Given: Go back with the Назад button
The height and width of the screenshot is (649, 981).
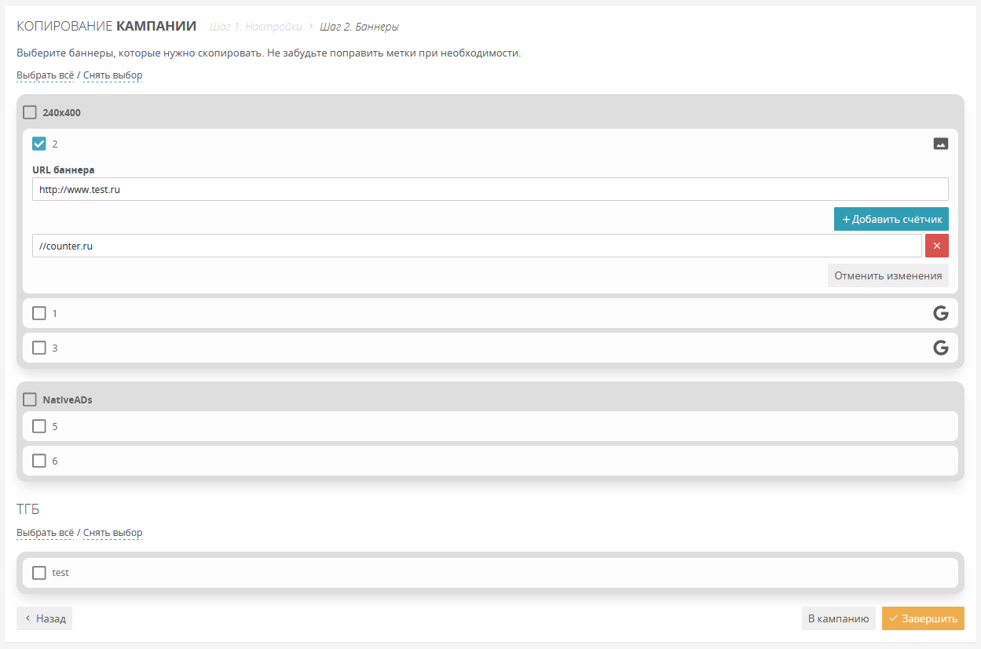Looking at the screenshot, I should coord(45,618).
